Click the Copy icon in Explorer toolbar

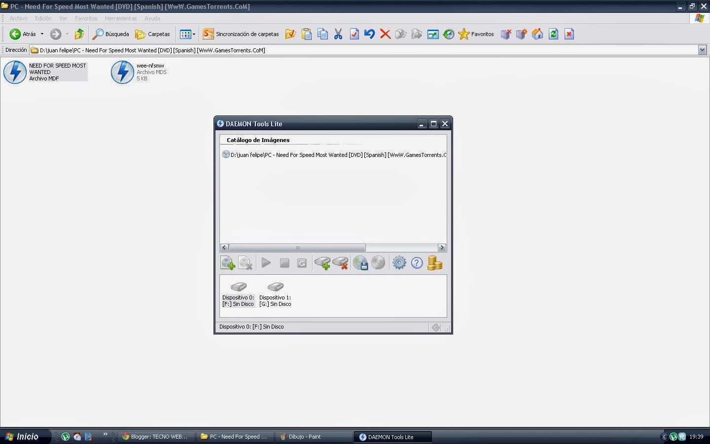coord(322,34)
